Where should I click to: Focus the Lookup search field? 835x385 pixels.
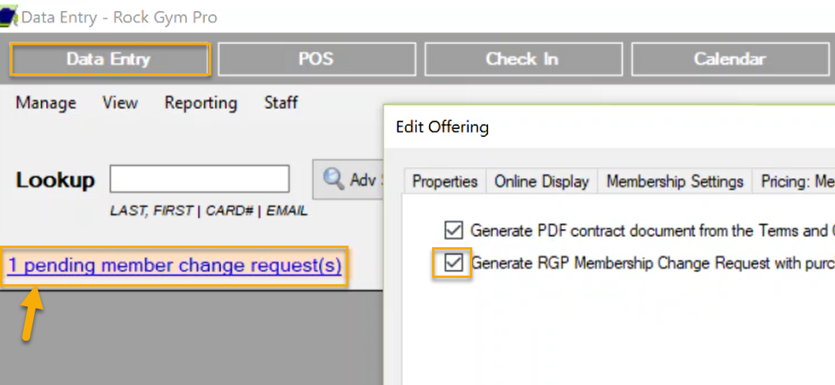[x=199, y=179]
